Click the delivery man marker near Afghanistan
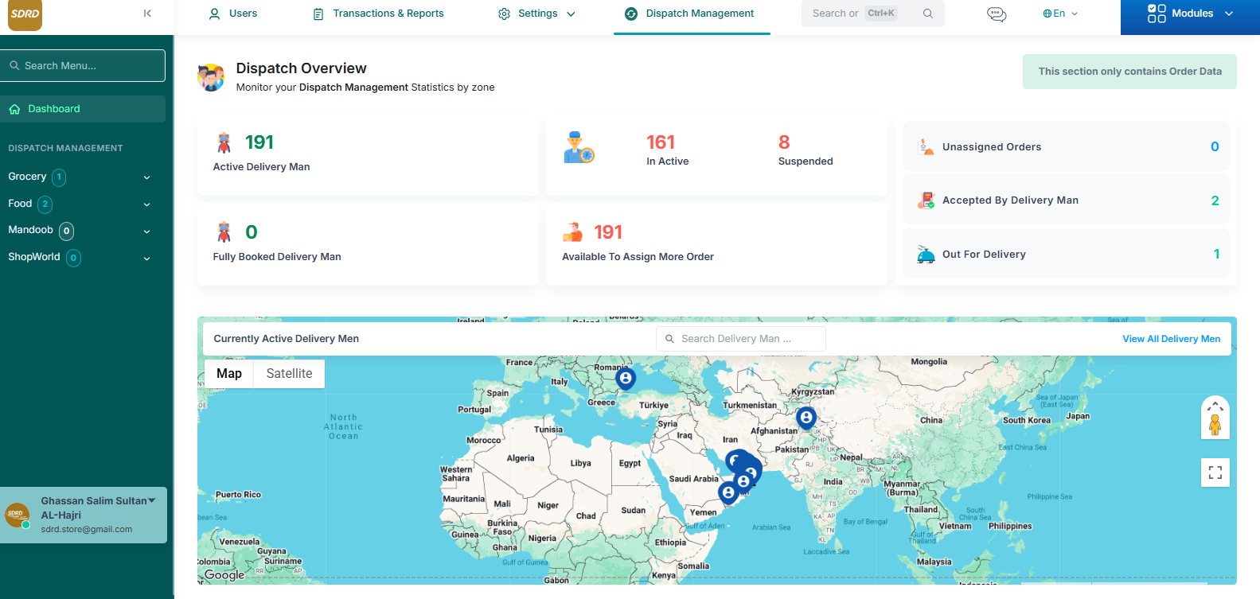Viewport: 1260px width, 599px height. (806, 417)
